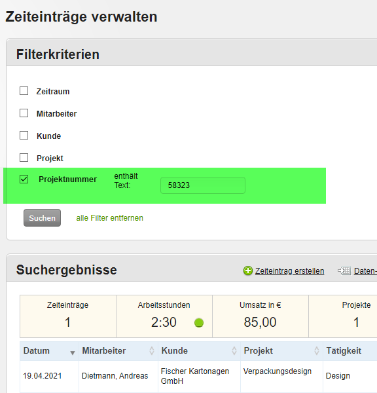The width and height of the screenshot is (377, 393).
Task: Click the Verpackungsdesign project cell
Action: [281, 376]
